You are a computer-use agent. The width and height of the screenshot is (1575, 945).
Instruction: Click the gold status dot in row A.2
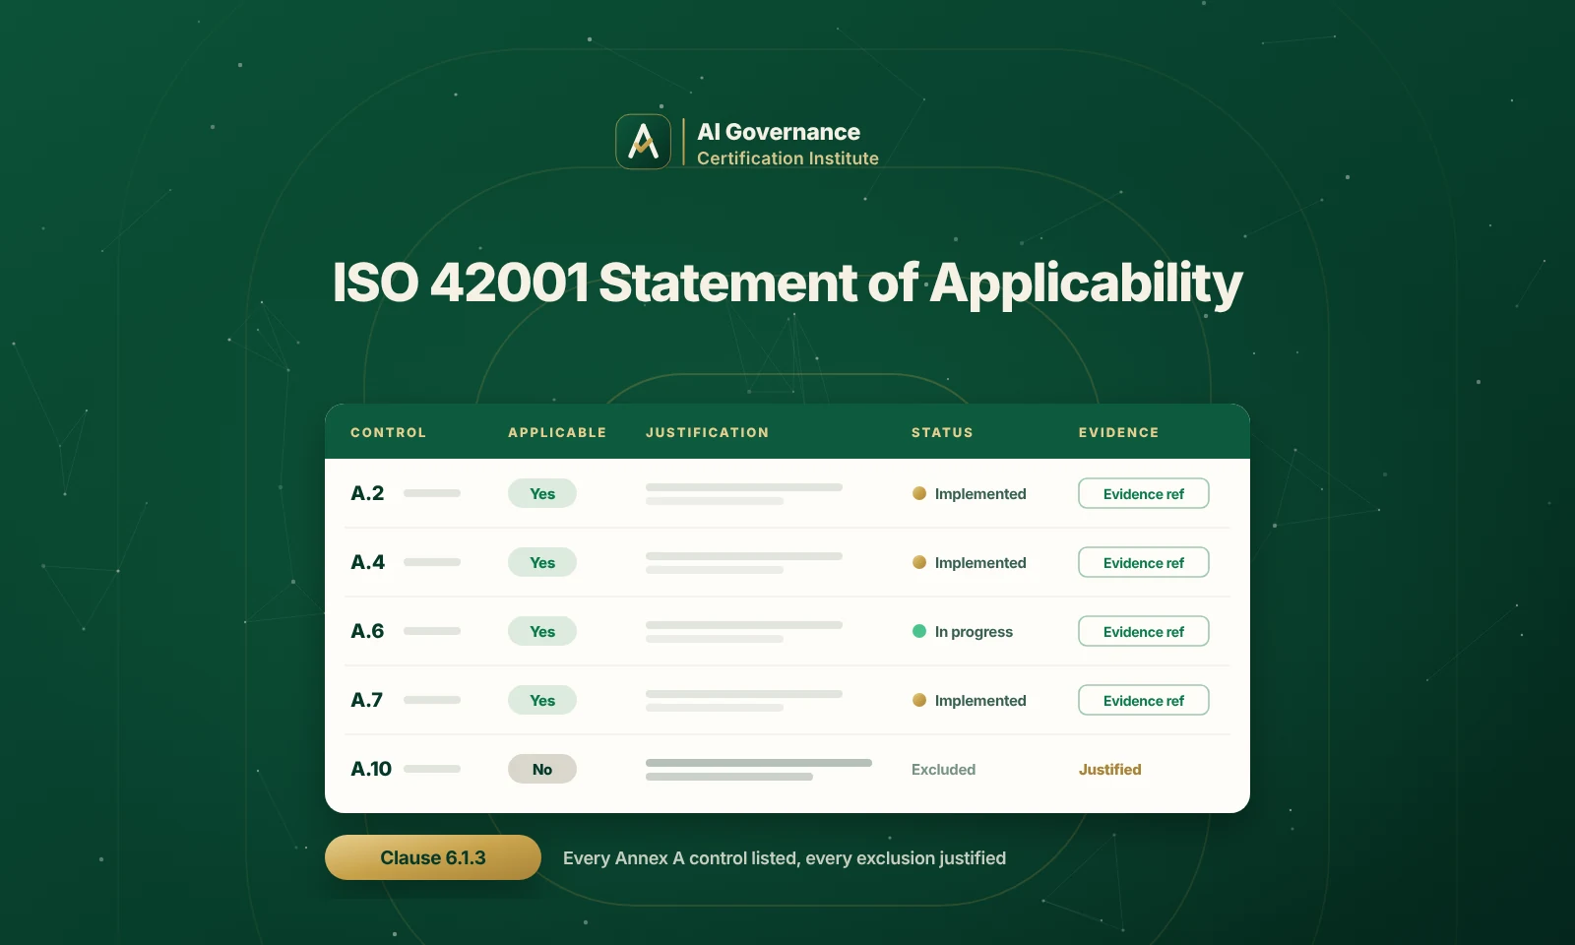pyautogui.click(x=919, y=493)
